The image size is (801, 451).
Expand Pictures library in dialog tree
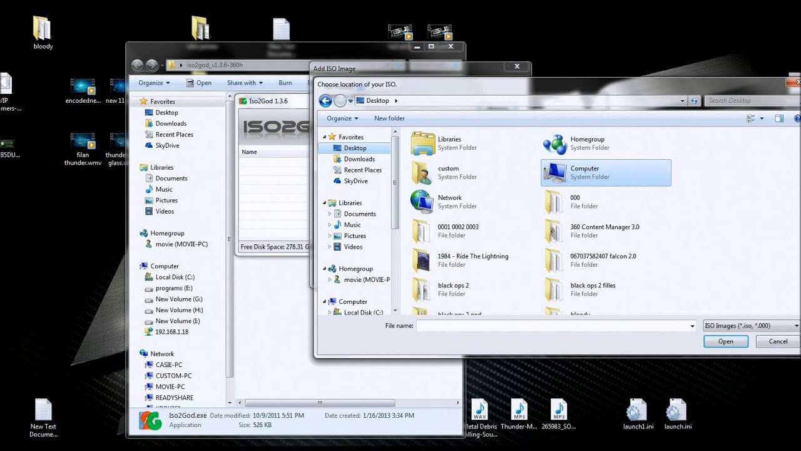click(330, 236)
